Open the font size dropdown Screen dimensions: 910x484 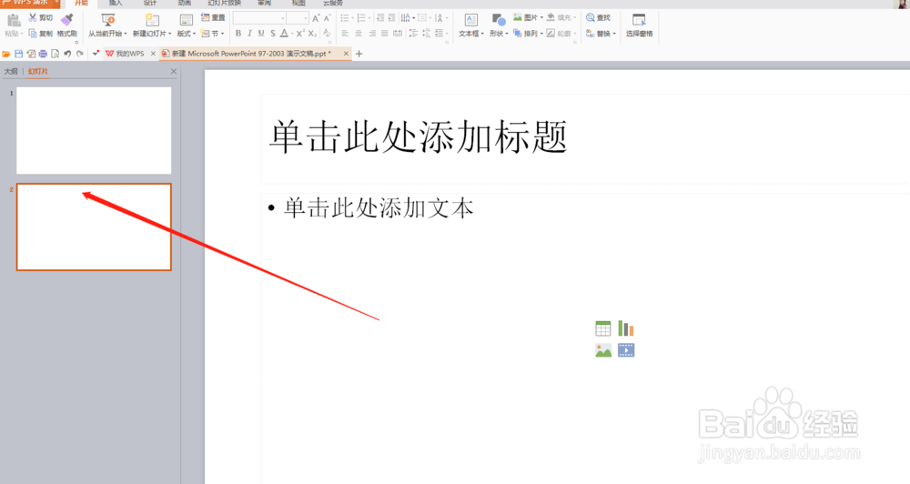[305, 18]
